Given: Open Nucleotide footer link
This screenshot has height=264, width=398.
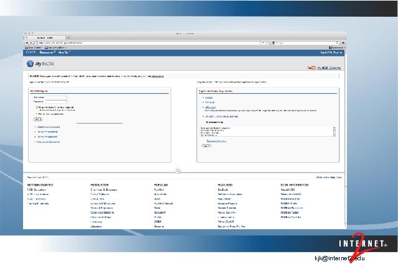Looking at the screenshot, I should [x=160, y=194].
